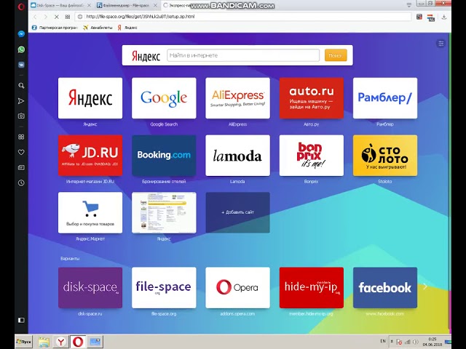Click the yellow Поиск search button
The image size is (466, 349).
[x=336, y=55]
